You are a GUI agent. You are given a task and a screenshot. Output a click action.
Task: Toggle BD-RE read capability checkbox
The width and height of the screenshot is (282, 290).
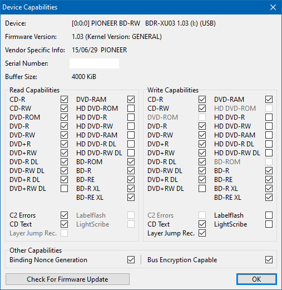point(131,180)
